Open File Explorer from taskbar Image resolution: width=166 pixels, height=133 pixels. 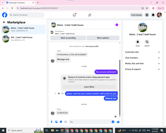click(52, 130)
